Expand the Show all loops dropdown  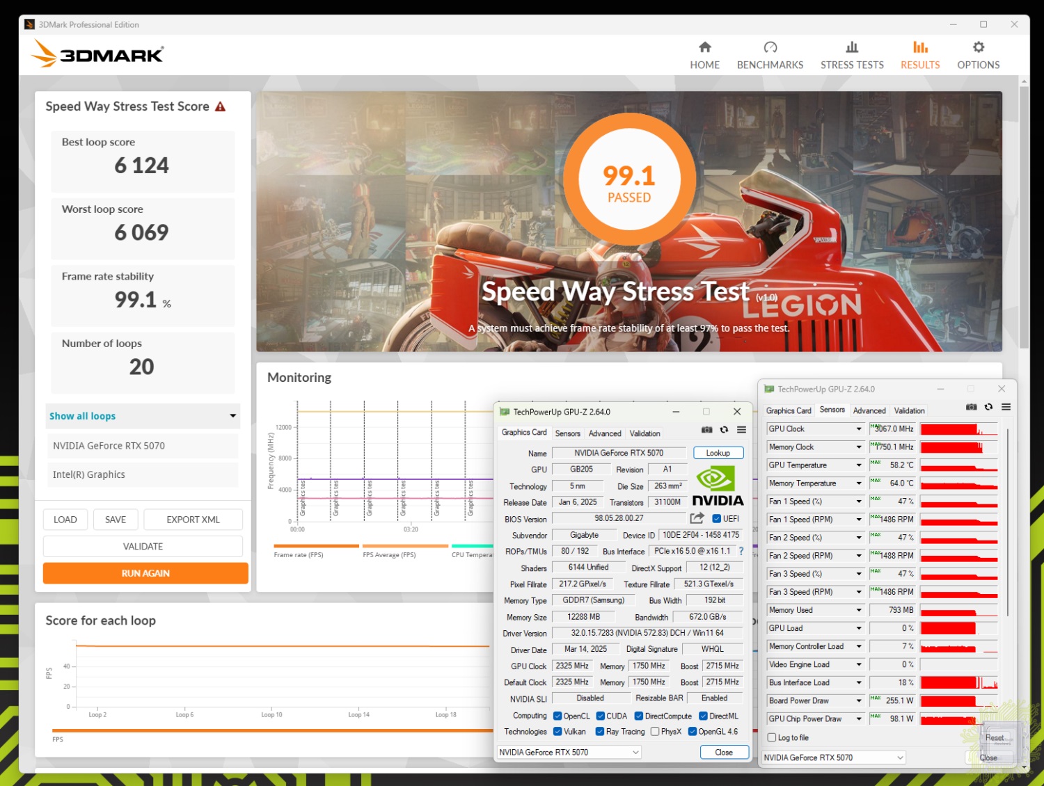click(143, 416)
